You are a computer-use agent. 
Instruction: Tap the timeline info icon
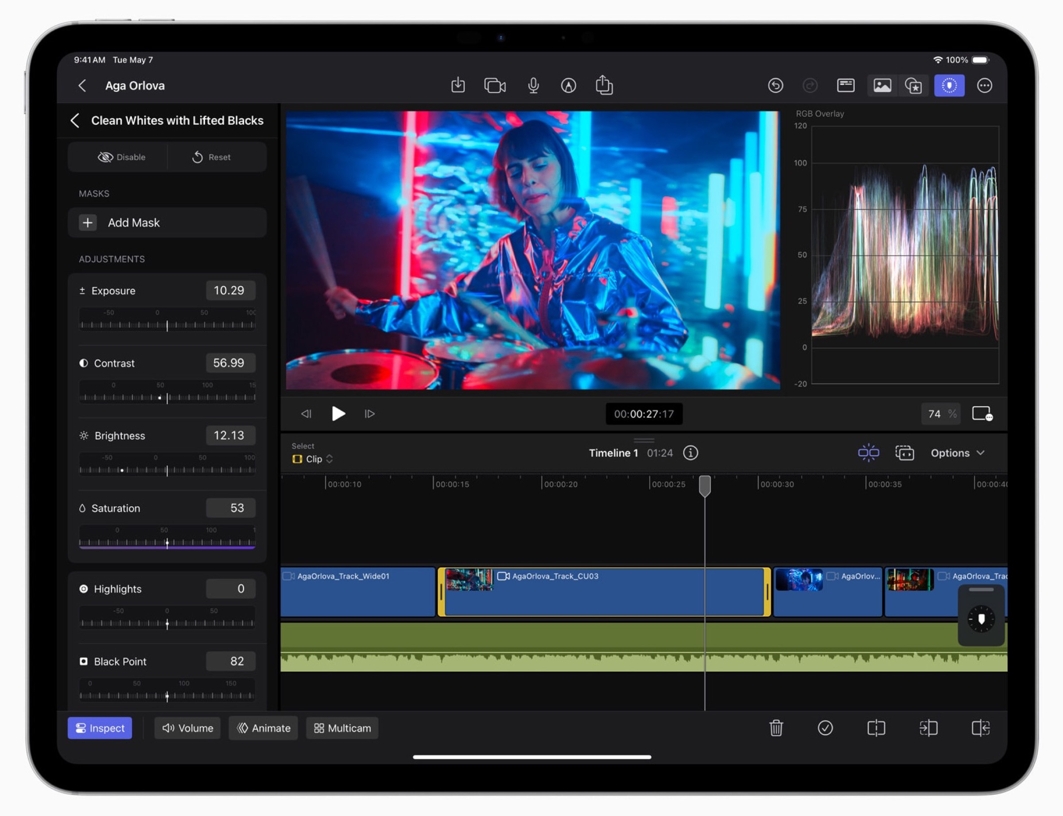690,453
